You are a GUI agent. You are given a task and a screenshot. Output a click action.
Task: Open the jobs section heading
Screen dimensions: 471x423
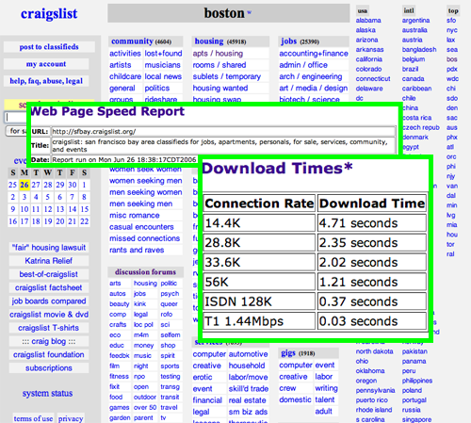(x=288, y=41)
